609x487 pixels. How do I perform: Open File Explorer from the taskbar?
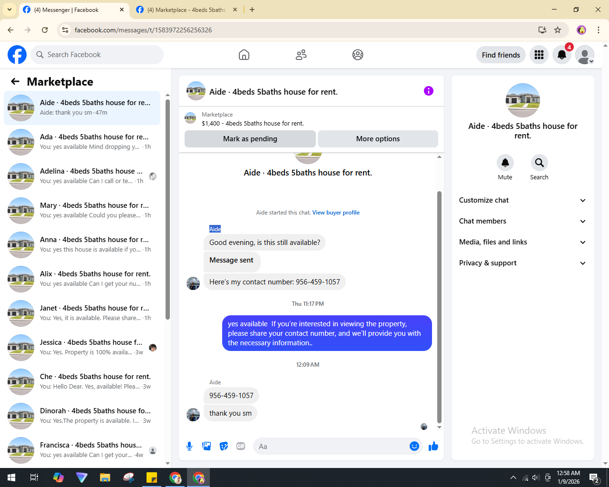(x=105, y=477)
